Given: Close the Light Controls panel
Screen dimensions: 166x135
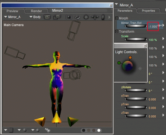Looking at the screenshot, I should [x=145, y=46].
